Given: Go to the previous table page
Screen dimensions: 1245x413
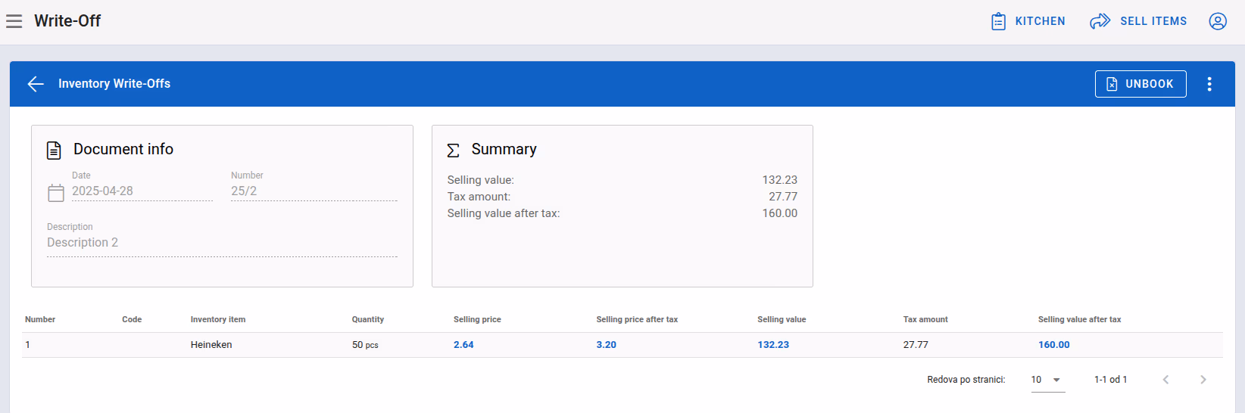Looking at the screenshot, I should (1165, 380).
